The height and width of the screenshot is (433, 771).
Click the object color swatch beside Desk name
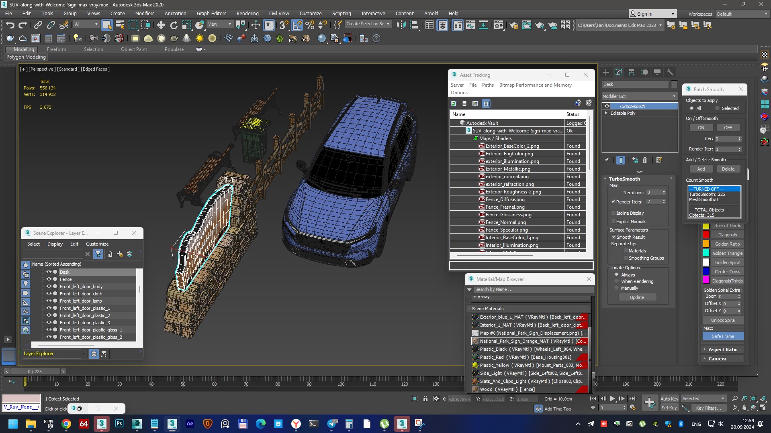coord(674,84)
